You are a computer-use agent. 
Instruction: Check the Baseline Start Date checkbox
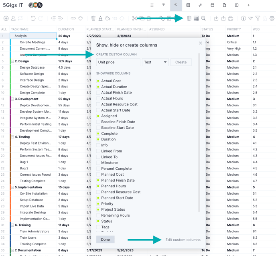tap(98, 128)
